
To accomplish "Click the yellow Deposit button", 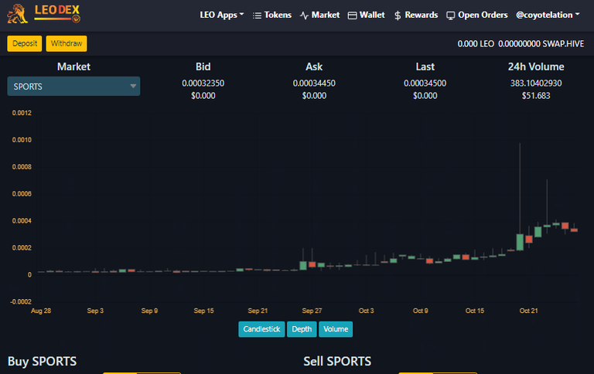I will pyautogui.click(x=25, y=43).
